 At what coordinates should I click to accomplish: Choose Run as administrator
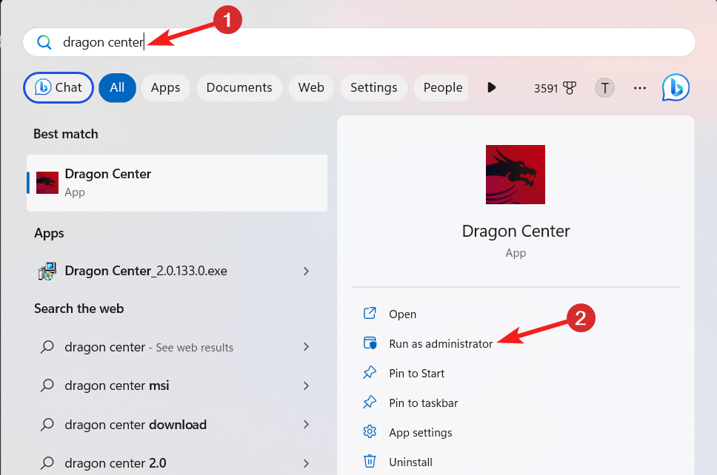[441, 343]
